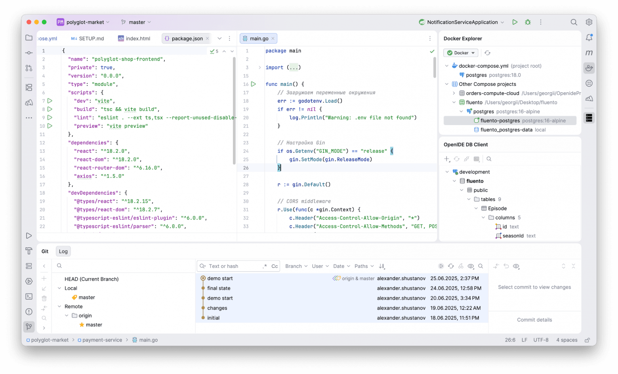618x374 pixels.
Task: Open the Run tool window icon in left sidebar
Action: click(29, 236)
